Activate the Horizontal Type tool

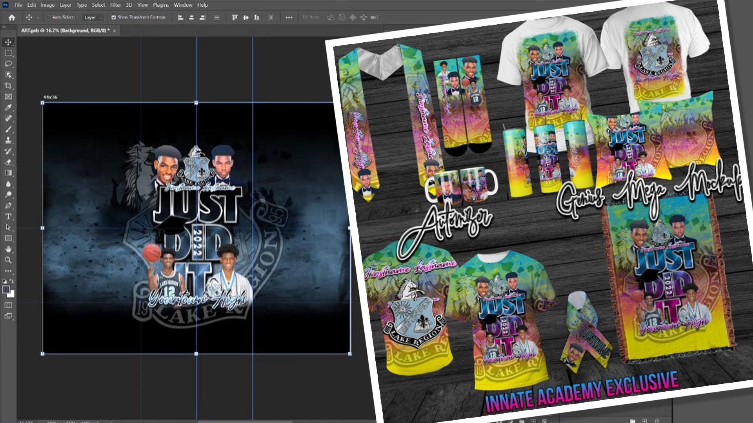pos(8,217)
